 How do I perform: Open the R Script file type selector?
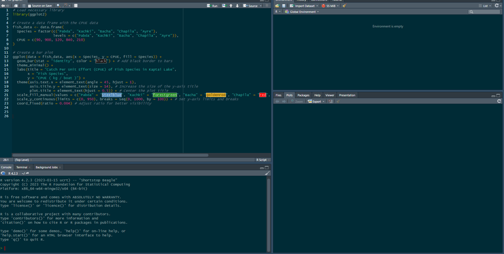coord(262,159)
